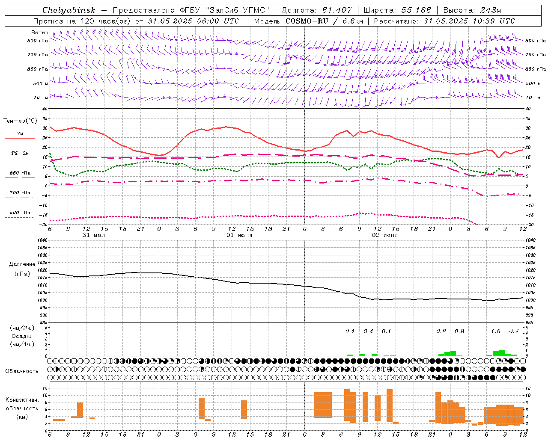Click the 'Конвективн.' panel label

tap(22, 400)
